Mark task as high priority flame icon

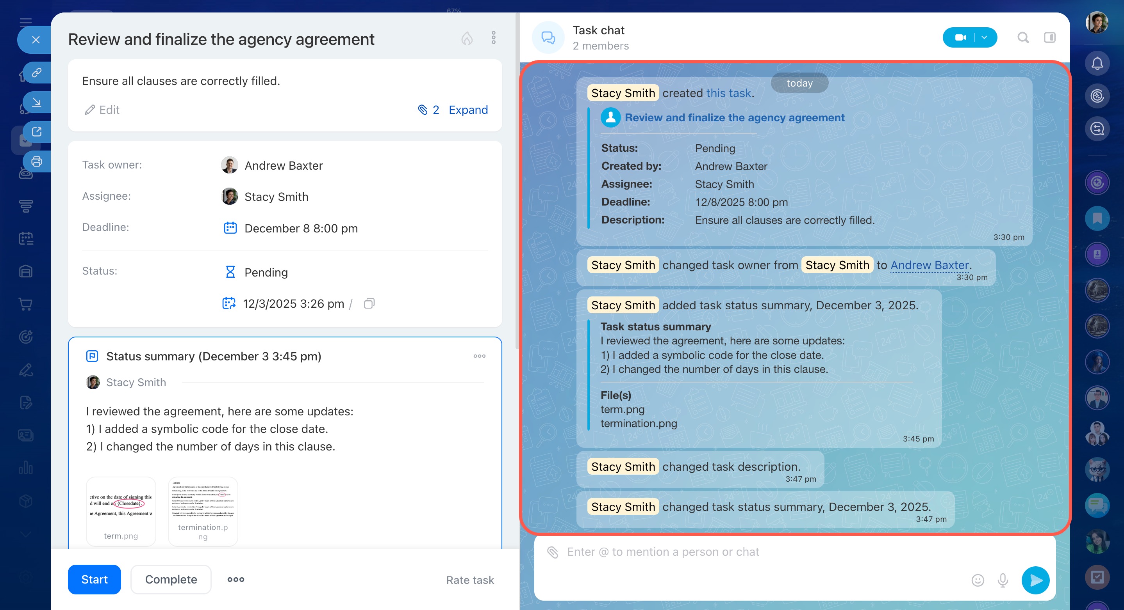click(x=467, y=38)
